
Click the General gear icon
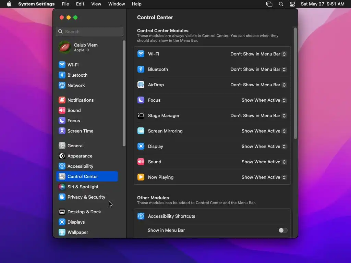coord(62,146)
